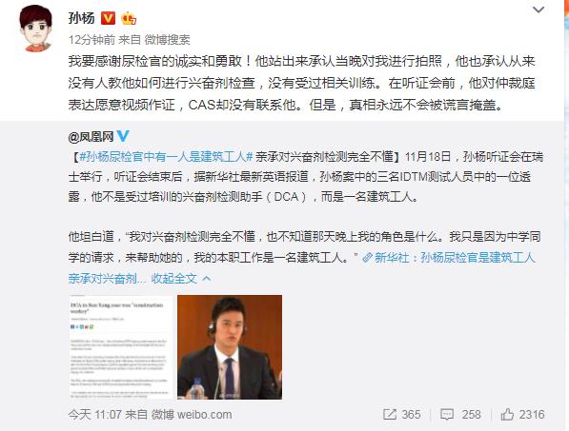Viewport: 569px width, 431px height.
Task: Click Sun Yang's cartoon avatar
Action: 35,29
